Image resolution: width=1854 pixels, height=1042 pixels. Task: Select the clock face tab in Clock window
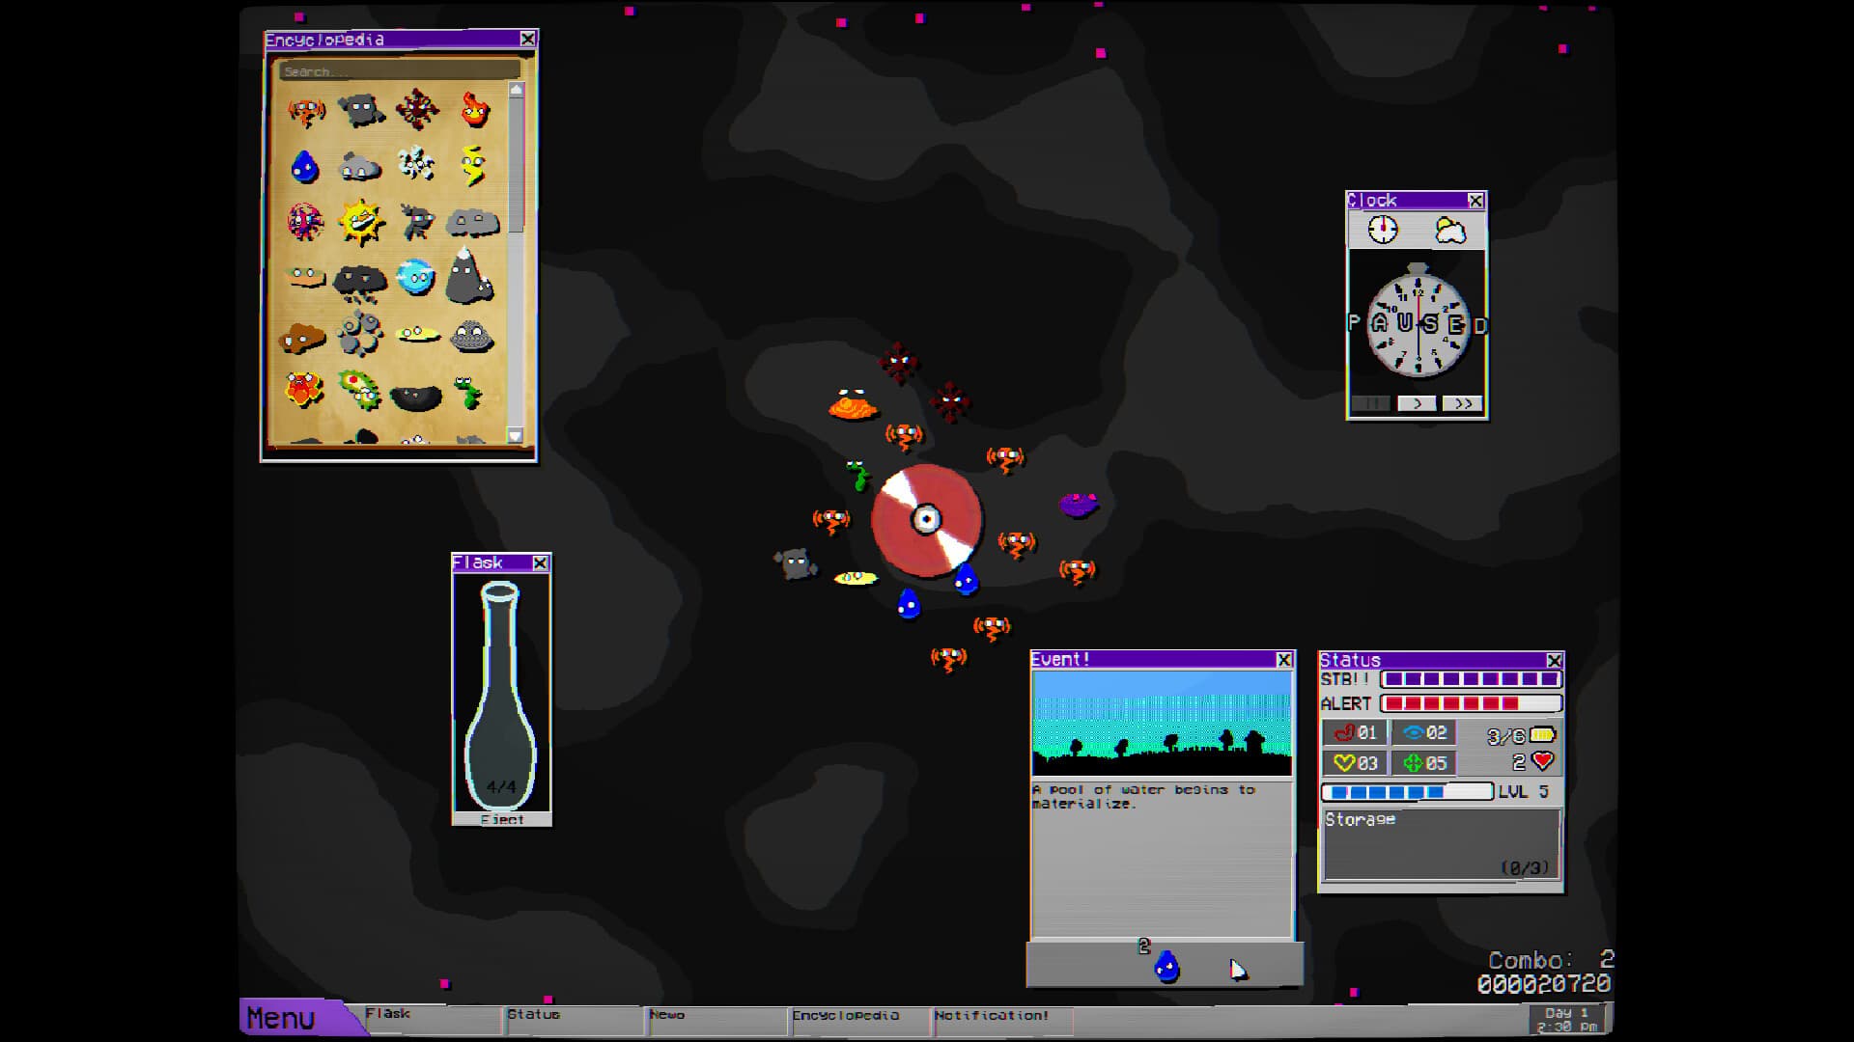click(x=1385, y=230)
